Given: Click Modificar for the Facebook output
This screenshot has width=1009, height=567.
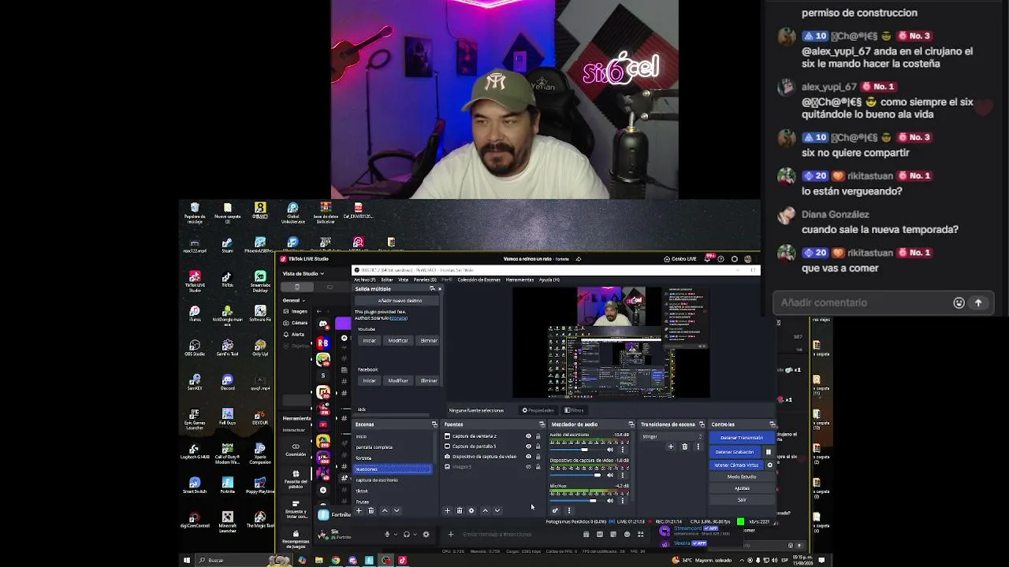Looking at the screenshot, I should [x=398, y=380].
